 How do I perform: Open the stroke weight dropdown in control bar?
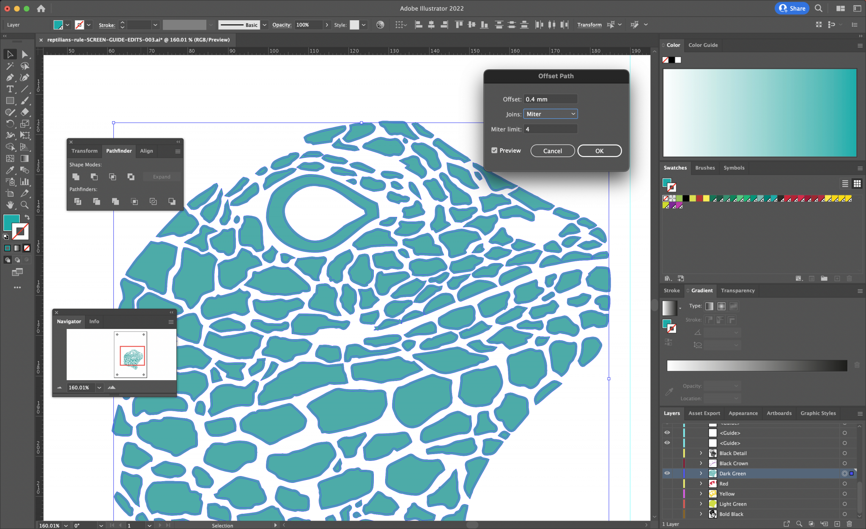[155, 25]
